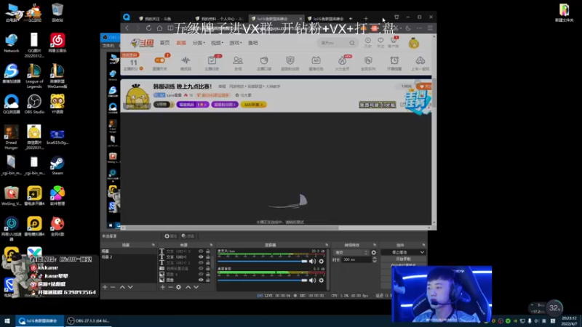Click the 客户端 download icon
Viewport: 582px width, 327px height.
(x=393, y=42)
